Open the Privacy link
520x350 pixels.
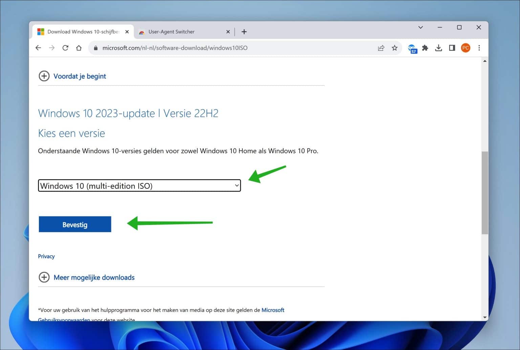tap(46, 256)
